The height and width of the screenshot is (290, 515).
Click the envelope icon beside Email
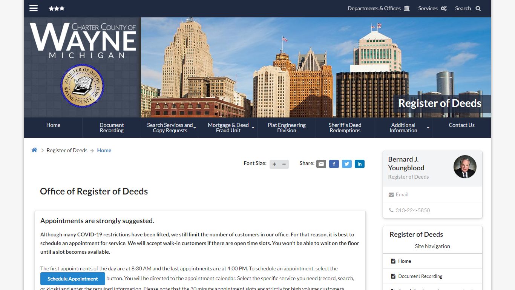[x=391, y=194]
